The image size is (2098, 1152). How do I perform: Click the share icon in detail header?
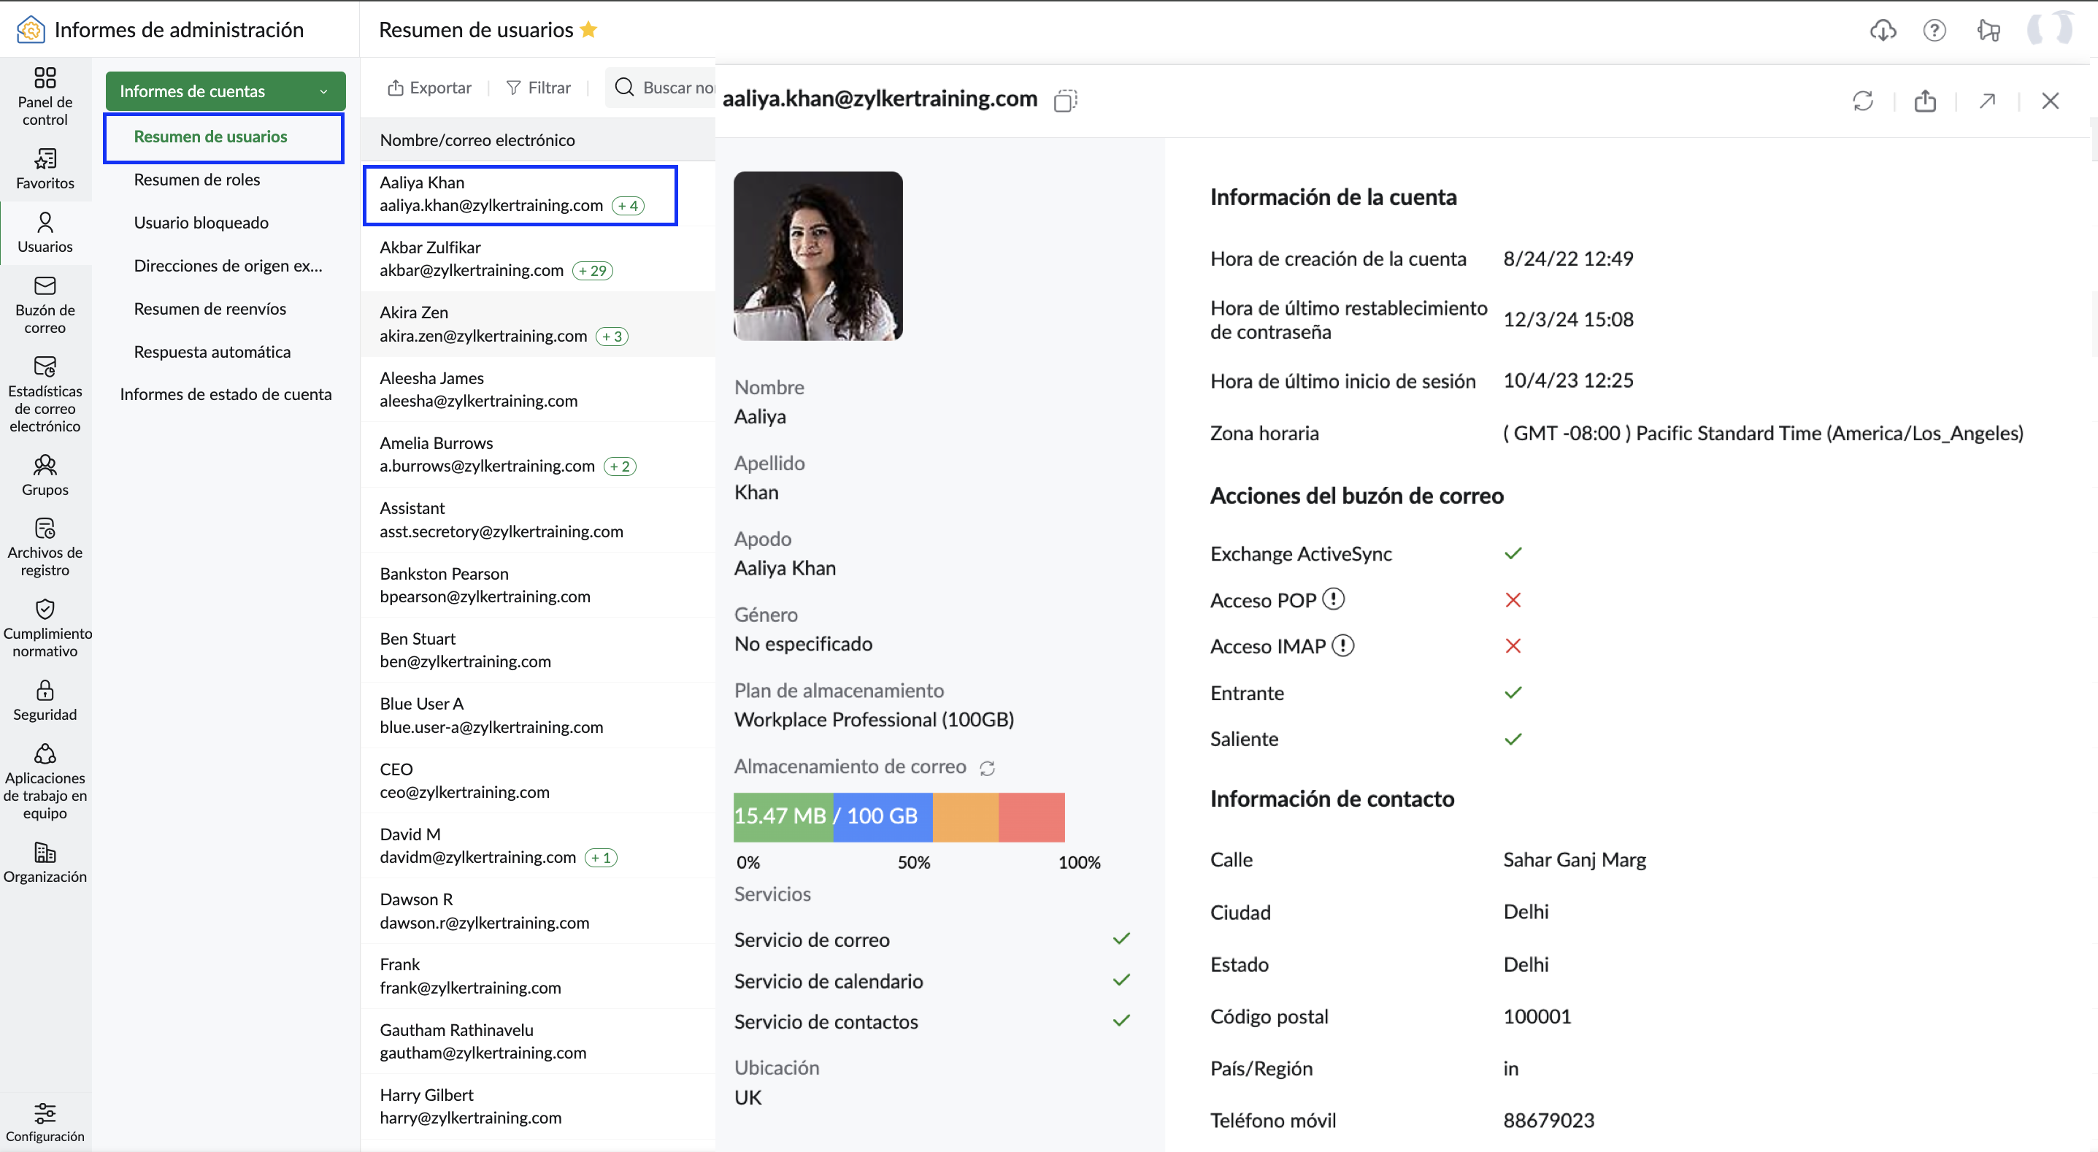pyautogui.click(x=1925, y=101)
